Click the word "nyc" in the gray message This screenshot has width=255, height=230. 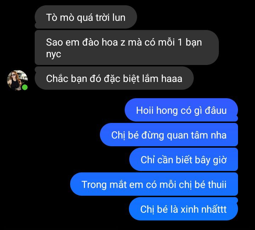pyautogui.click(x=53, y=54)
